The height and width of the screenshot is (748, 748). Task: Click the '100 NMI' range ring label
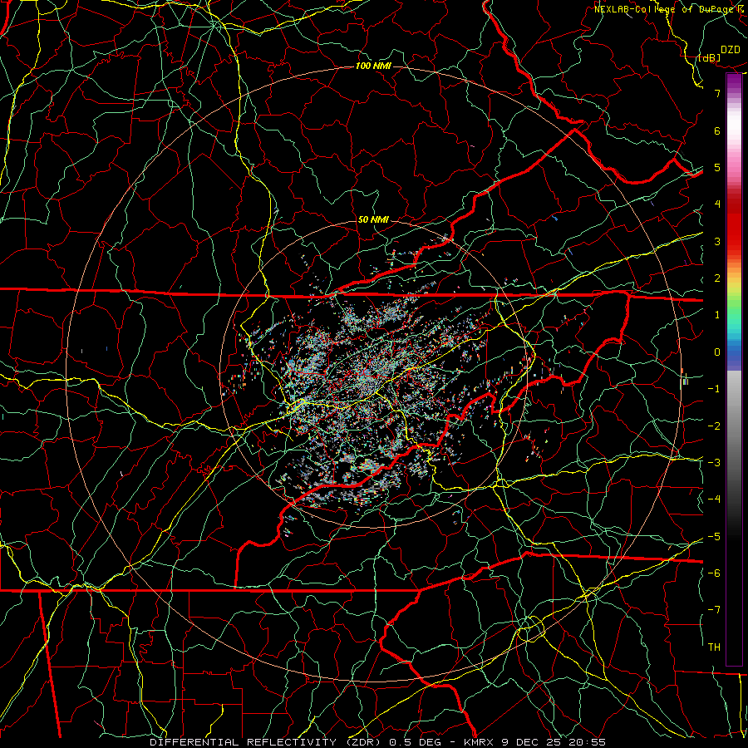point(373,66)
